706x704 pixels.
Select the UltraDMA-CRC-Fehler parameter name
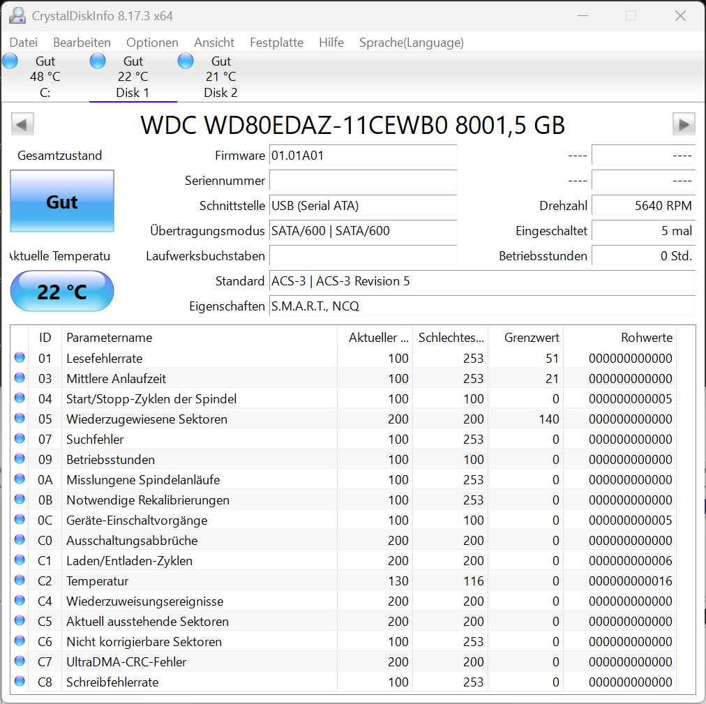[126, 662]
